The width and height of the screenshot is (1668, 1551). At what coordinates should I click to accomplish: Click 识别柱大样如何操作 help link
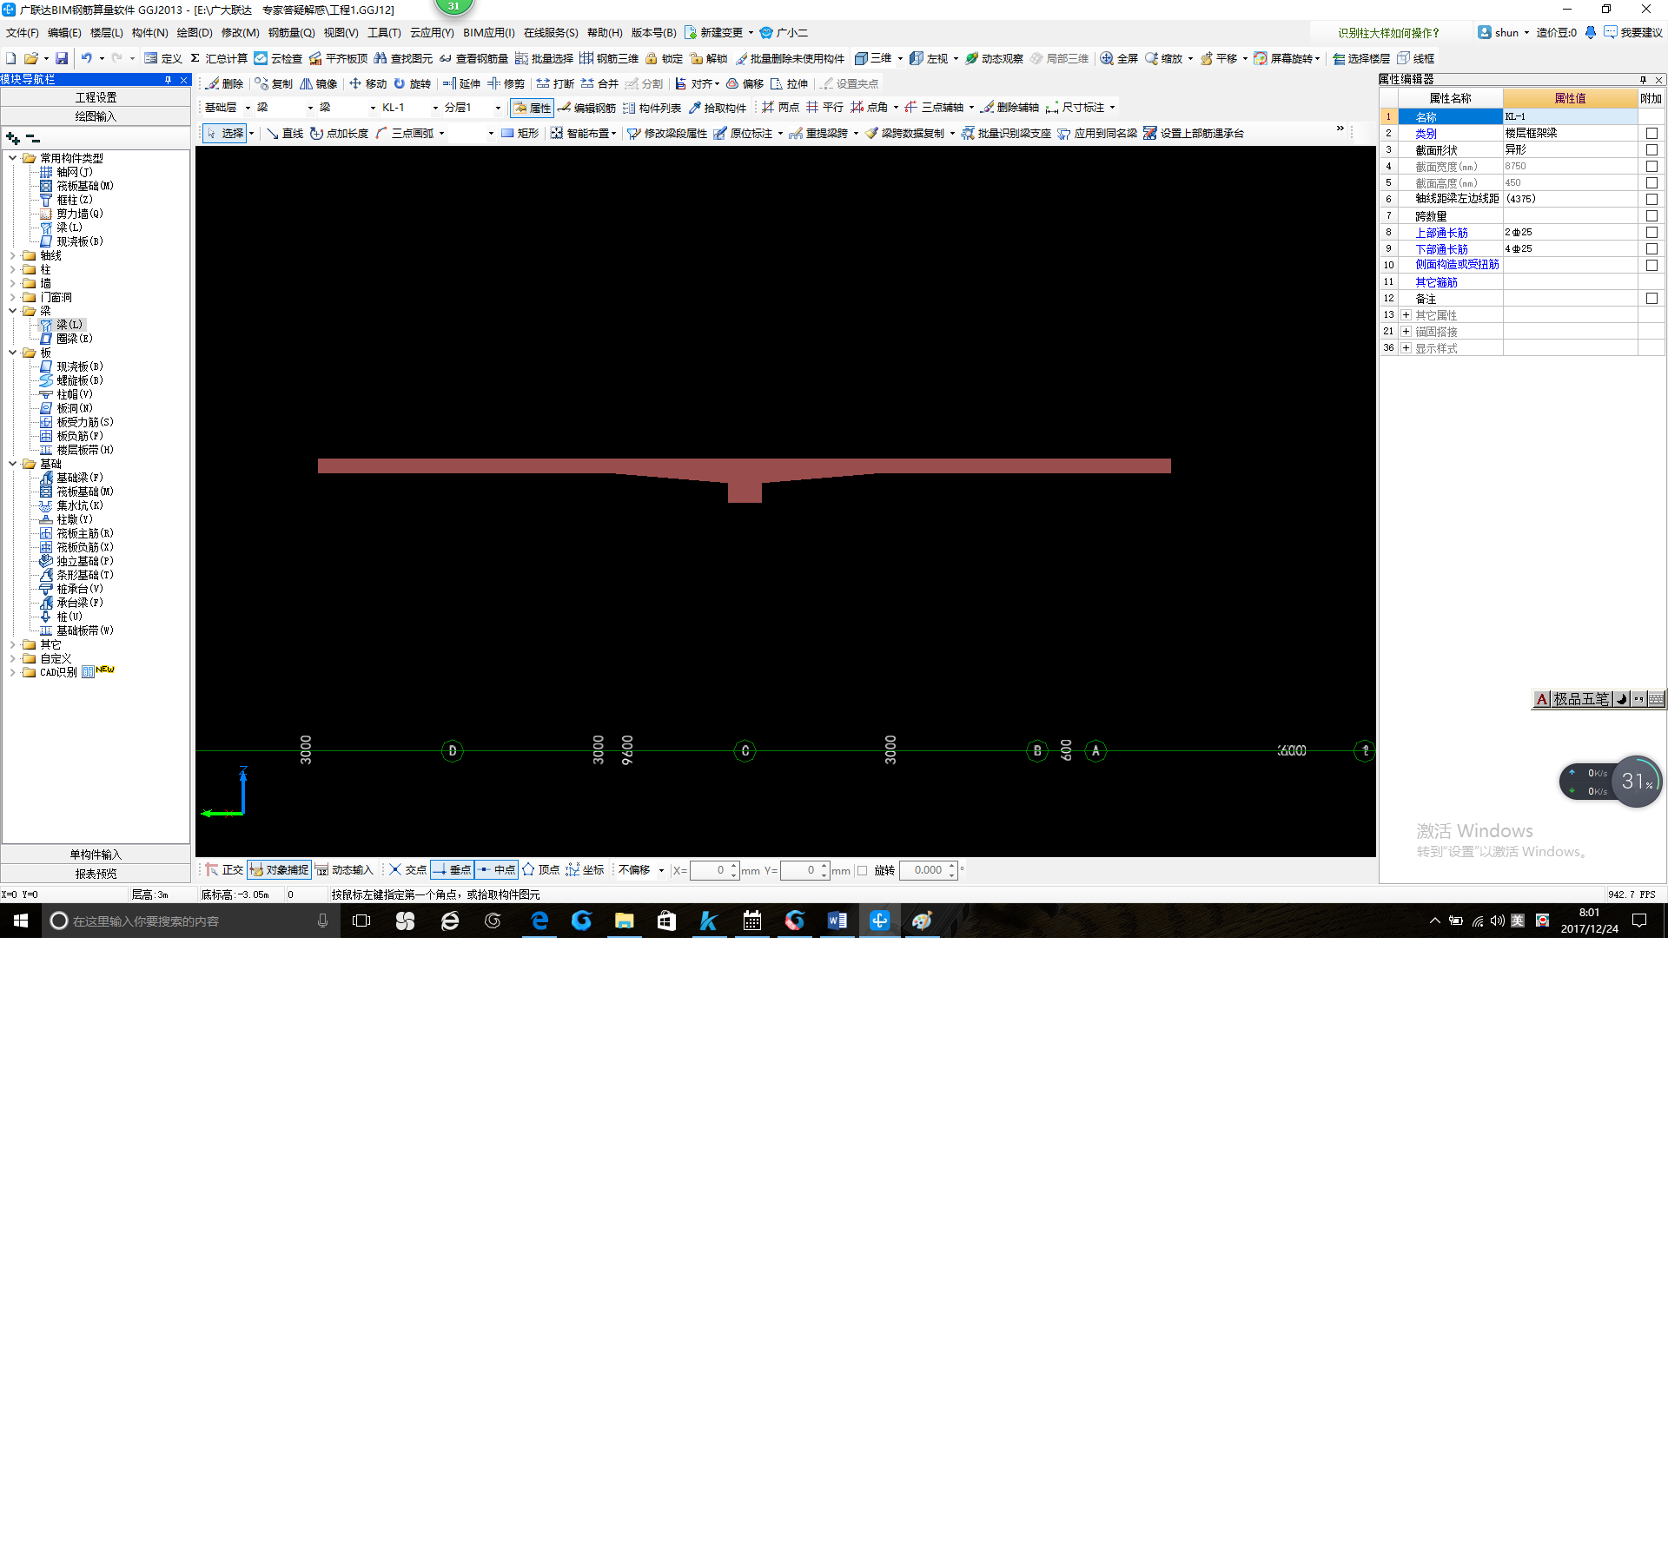point(1388,33)
